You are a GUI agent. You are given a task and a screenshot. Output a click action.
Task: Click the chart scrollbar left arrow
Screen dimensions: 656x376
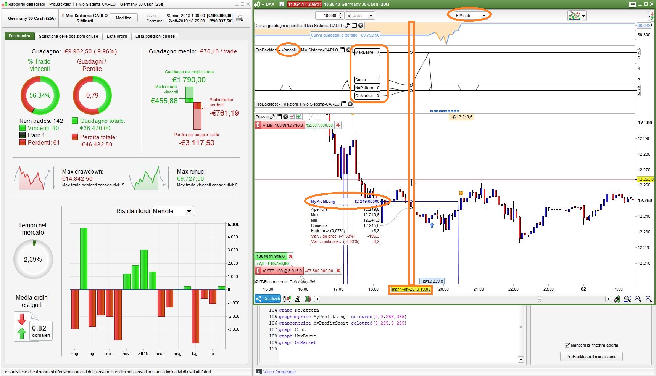(x=318, y=299)
